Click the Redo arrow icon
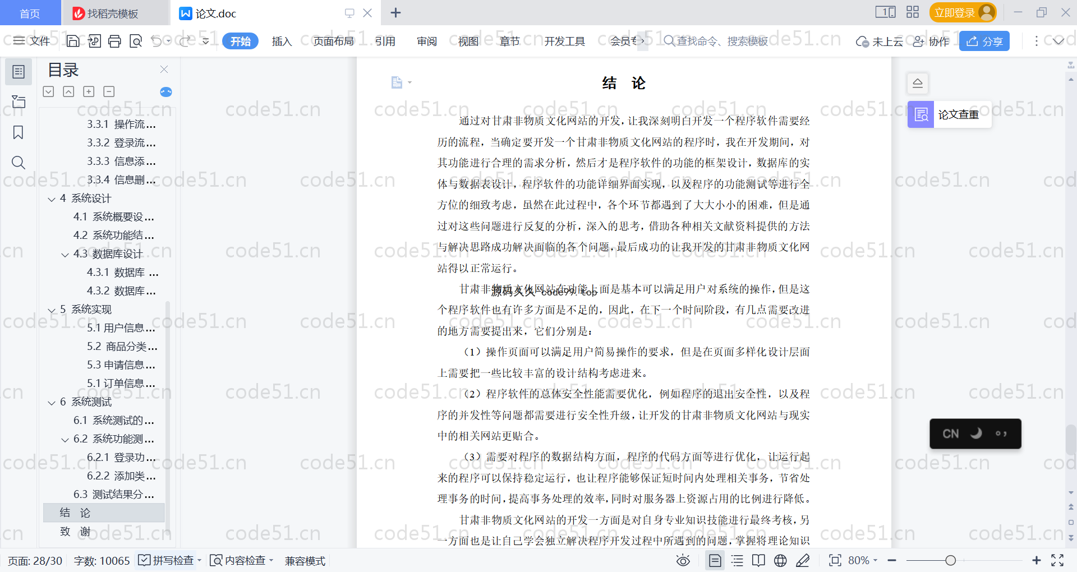Image resolution: width=1077 pixels, height=572 pixels. tap(185, 41)
